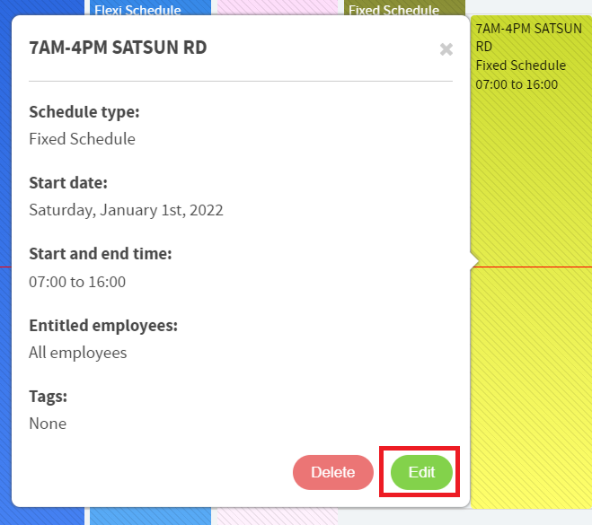The width and height of the screenshot is (592, 525).
Task: Click the green Edit button
Action: pyautogui.click(x=421, y=472)
